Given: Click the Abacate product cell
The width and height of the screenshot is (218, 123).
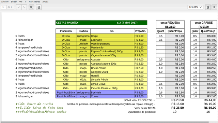Looking at the screenshot, I should click(x=112, y=59).
